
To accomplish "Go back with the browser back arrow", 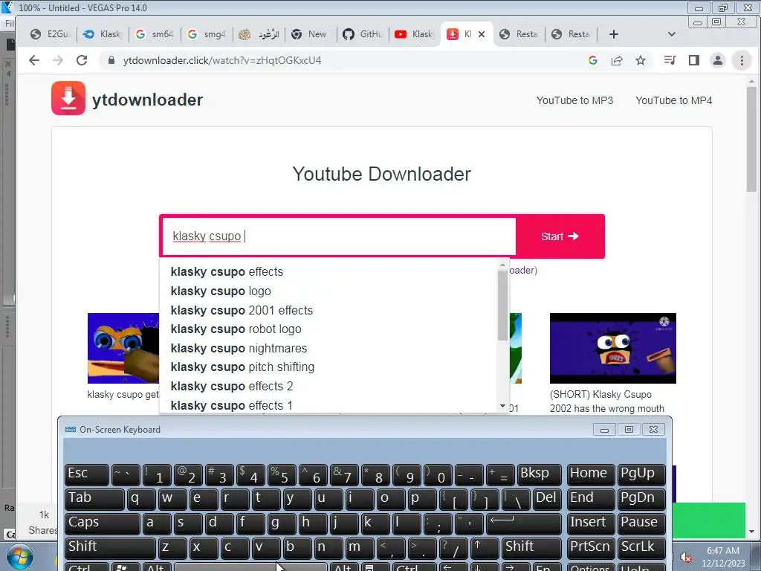I will point(34,60).
